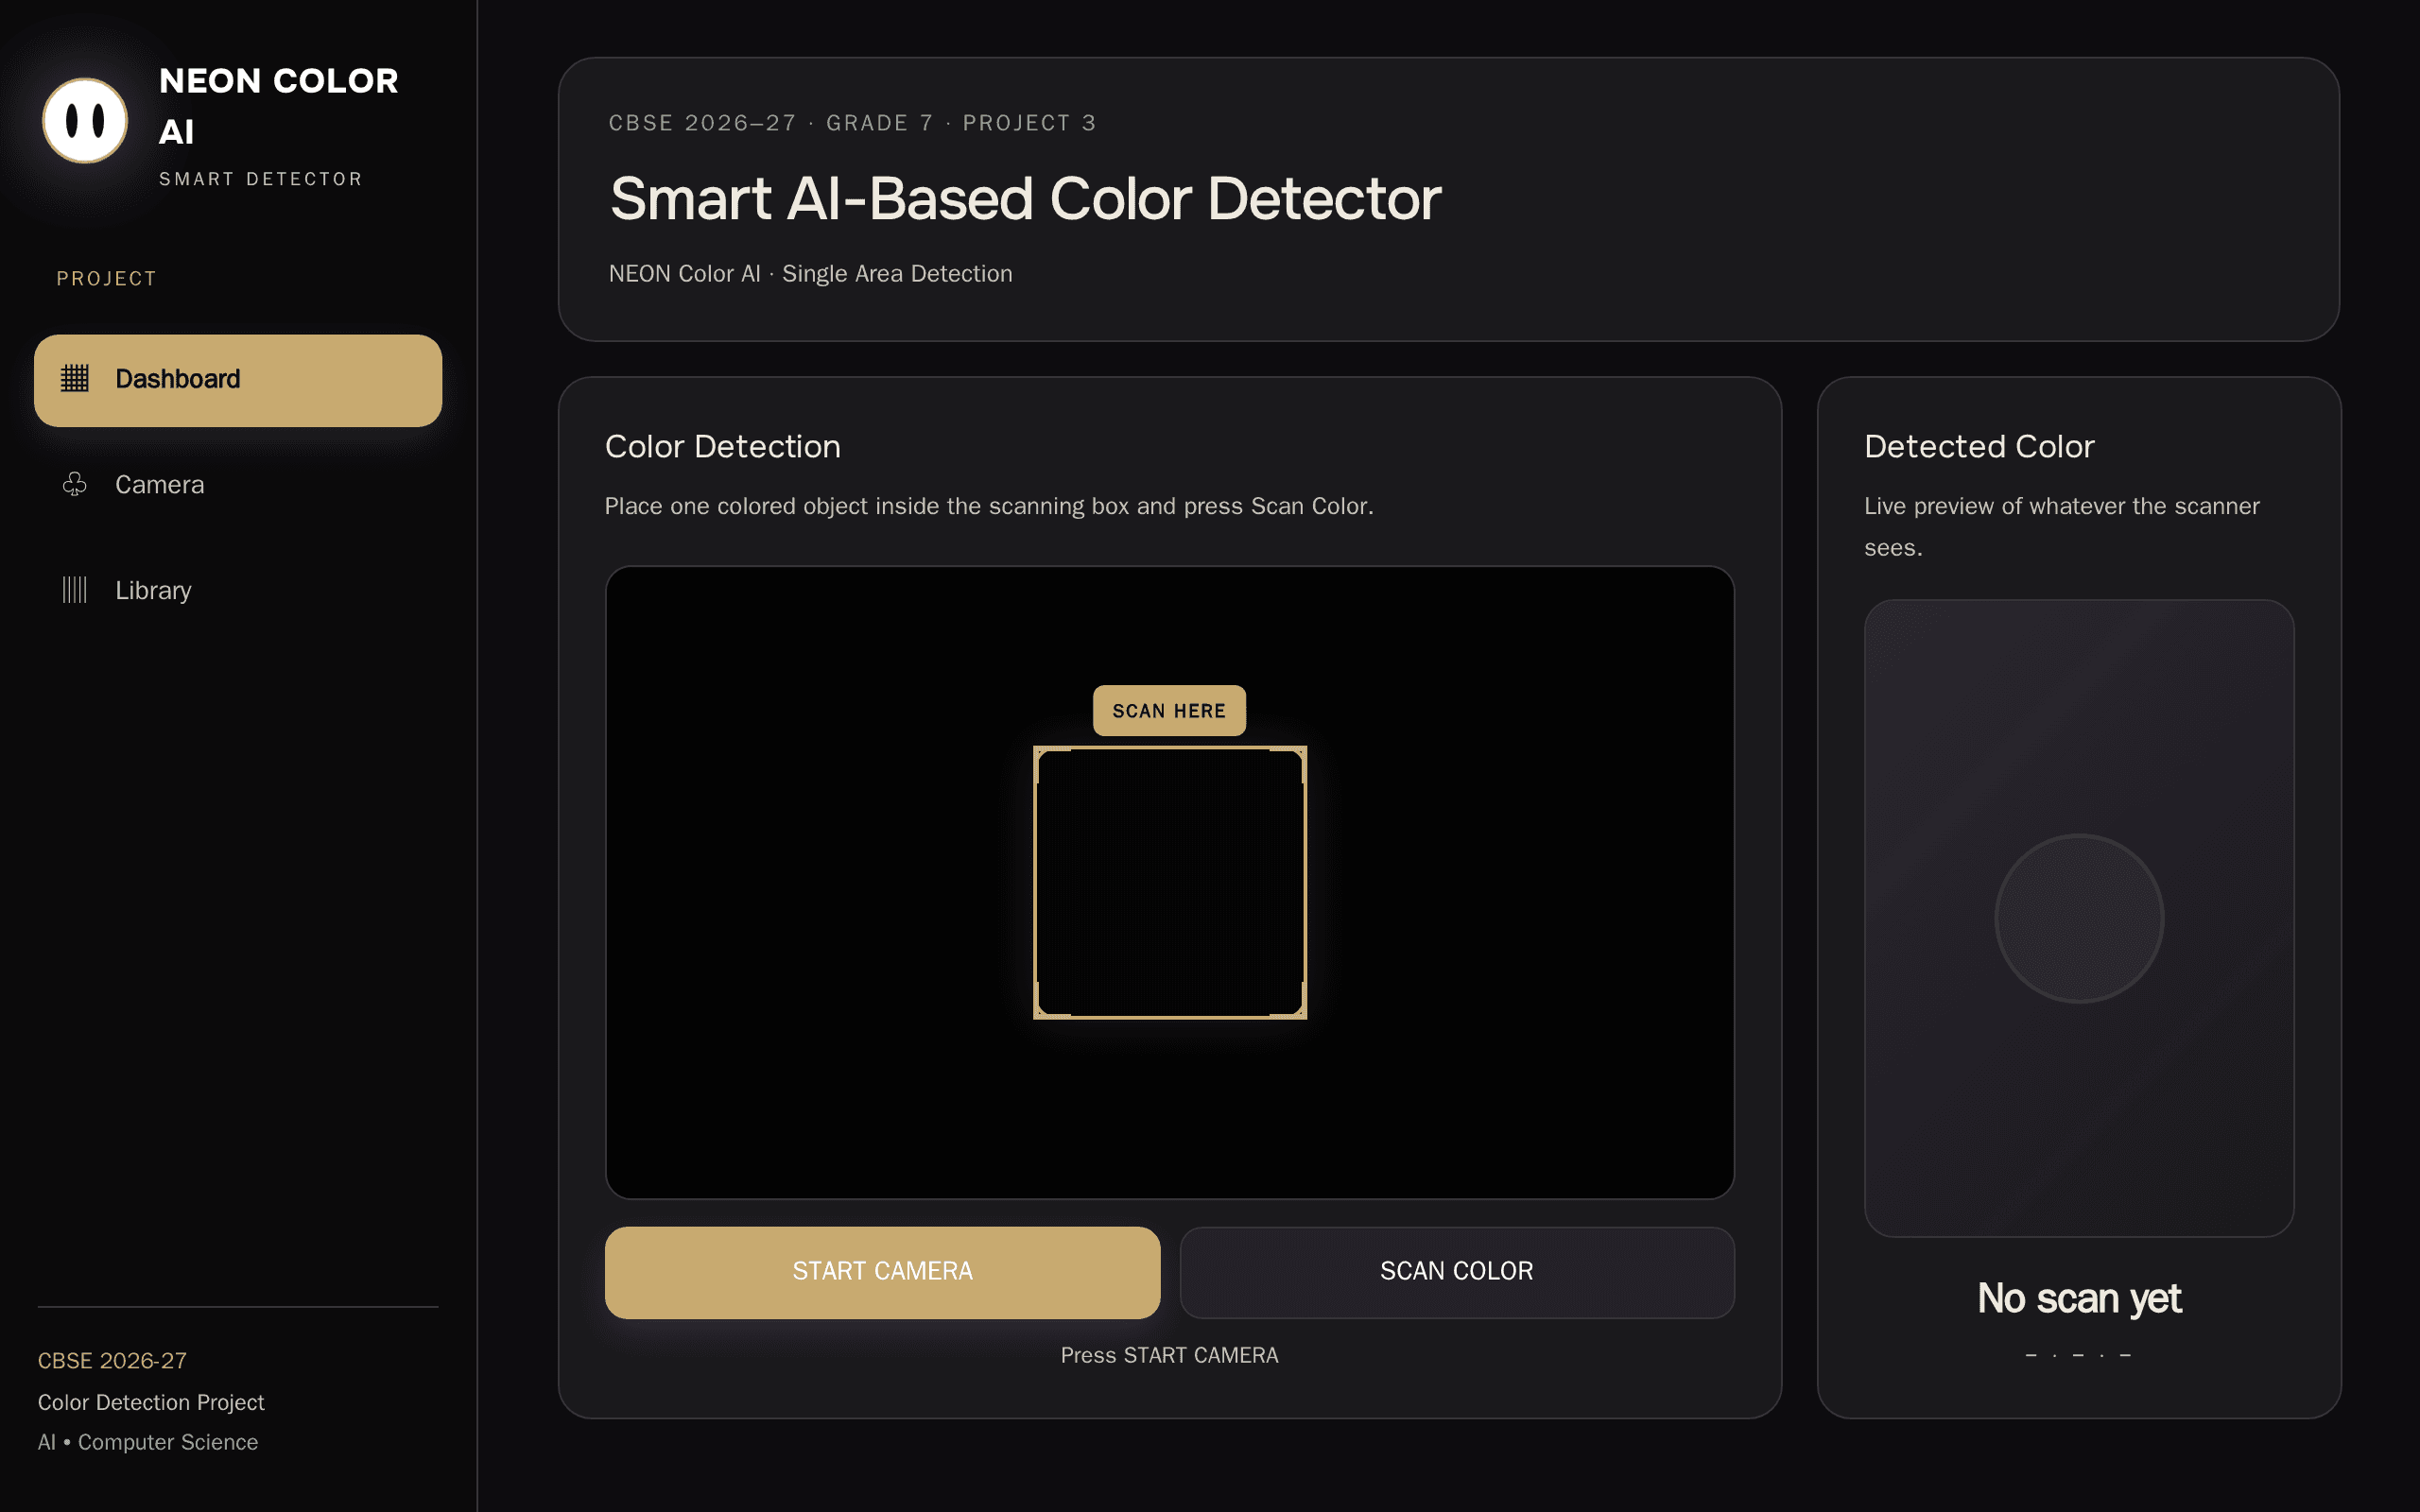Click the SCAN HERE label badge
Image resolution: width=2420 pixels, height=1512 pixels.
click(1169, 711)
